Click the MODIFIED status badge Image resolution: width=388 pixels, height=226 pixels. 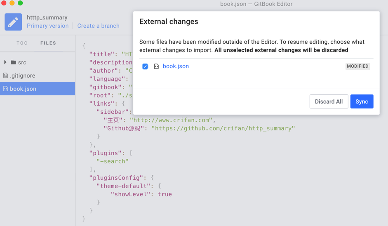[357, 66]
